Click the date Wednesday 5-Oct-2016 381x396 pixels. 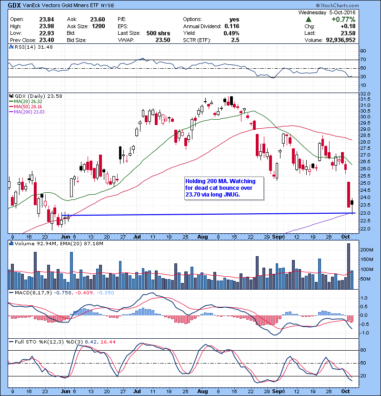(327, 12)
